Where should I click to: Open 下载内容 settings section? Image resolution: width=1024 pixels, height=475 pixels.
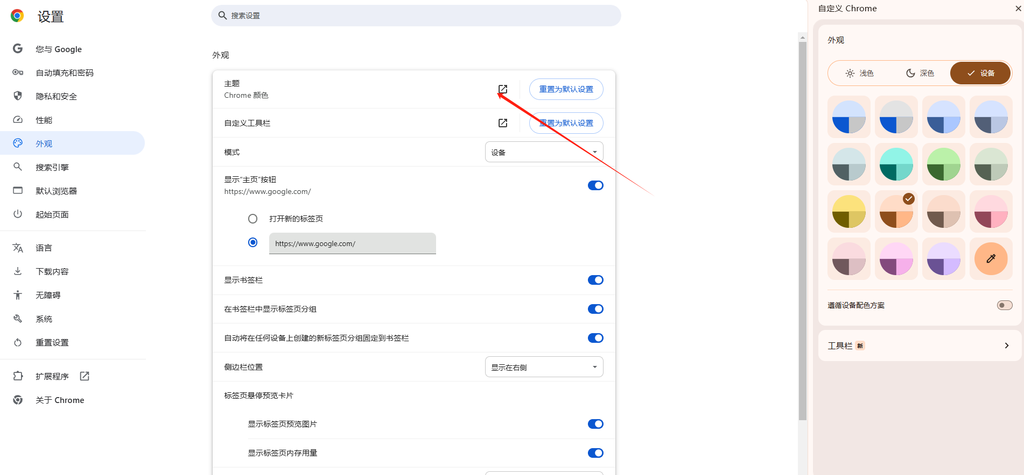click(72, 271)
